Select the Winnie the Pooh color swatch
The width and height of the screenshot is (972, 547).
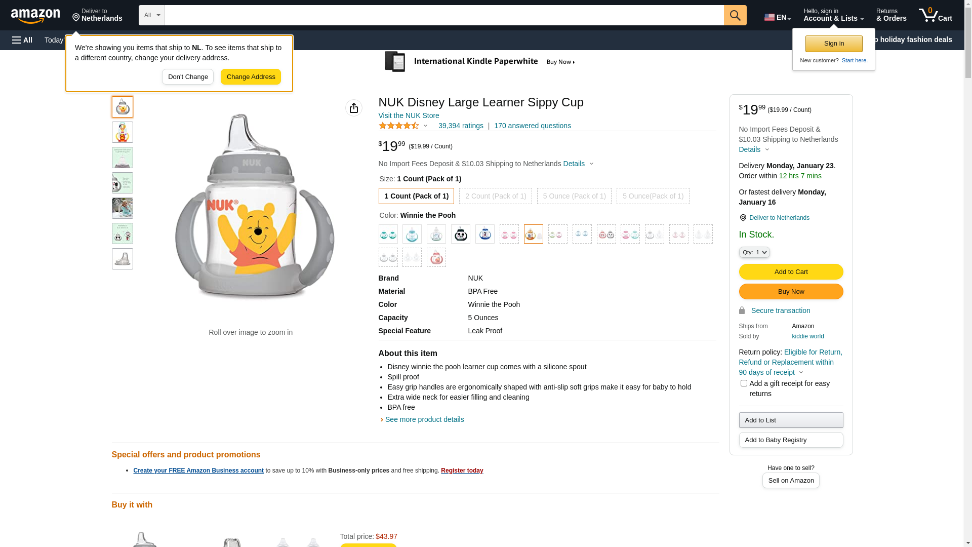[x=533, y=234]
